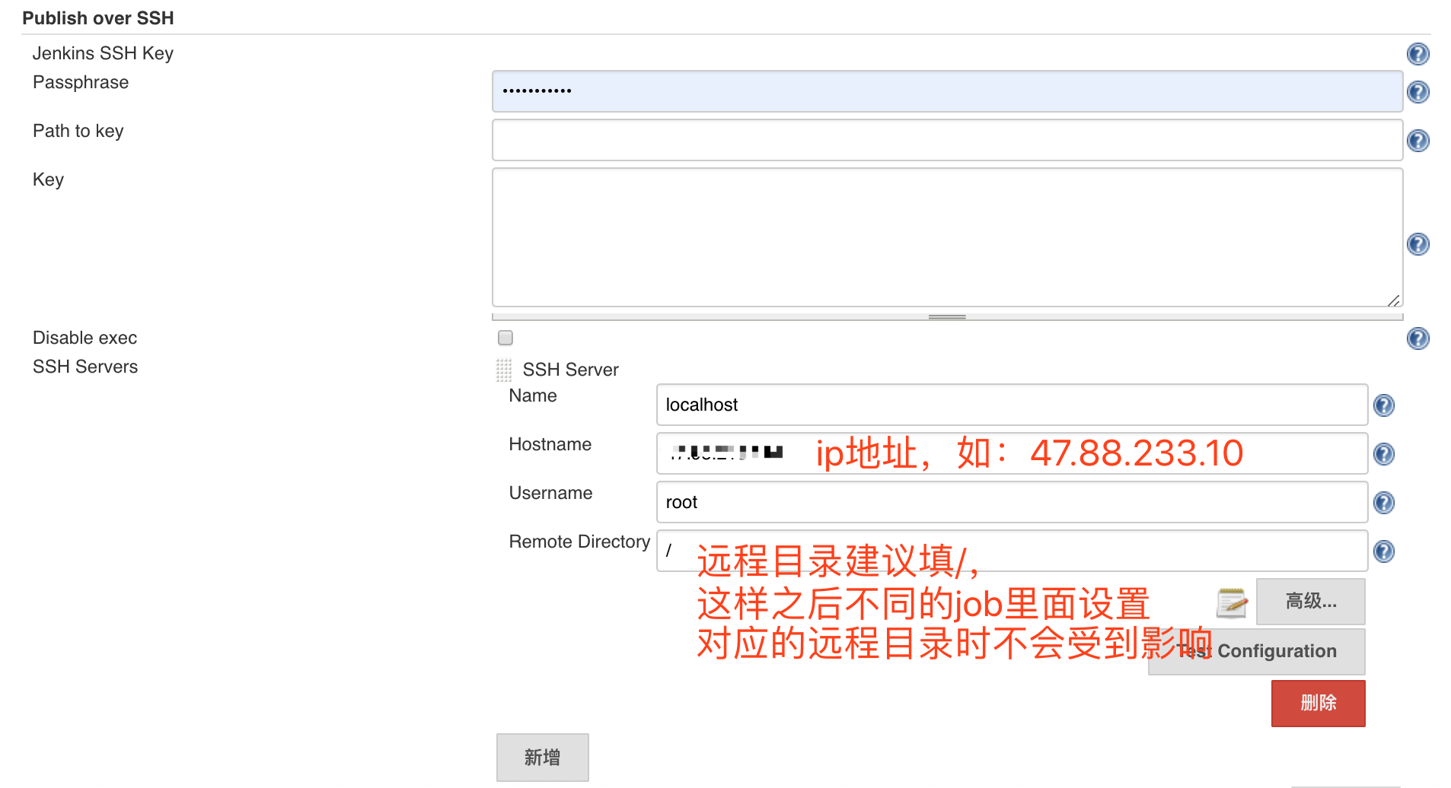1451x788 pixels.
Task: Open help for Username field
Action: [x=1383, y=503]
